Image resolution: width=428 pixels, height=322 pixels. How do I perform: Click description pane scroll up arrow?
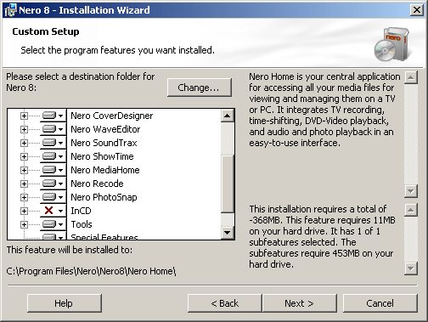click(x=411, y=77)
